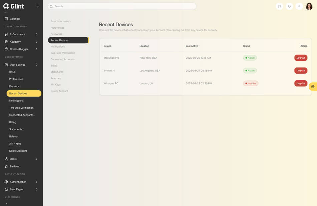This screenshot has height=206, width=317.
Task: Click the Reviews star icon
Action: coord(6,166)
